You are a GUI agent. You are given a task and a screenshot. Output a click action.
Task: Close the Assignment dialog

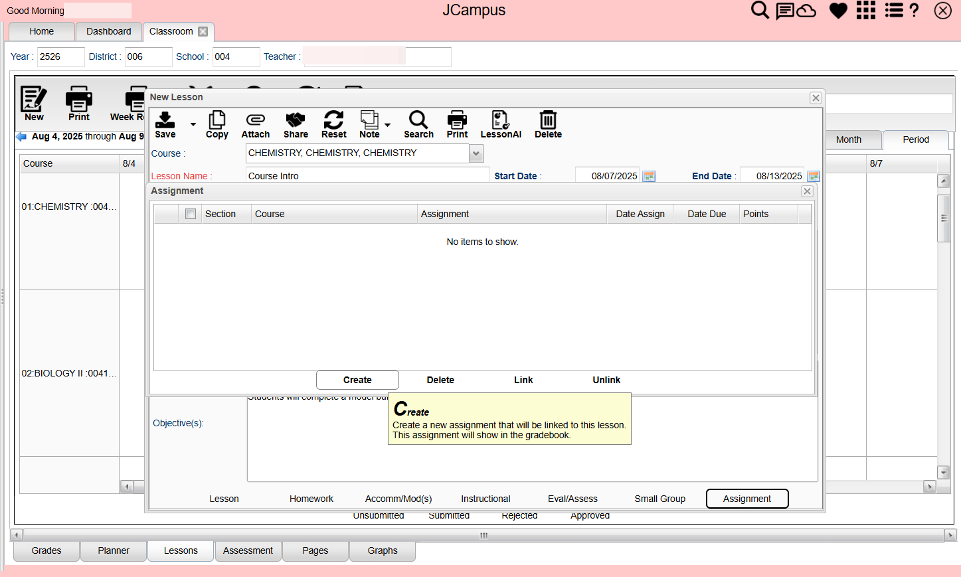click(x=807, y=191)
